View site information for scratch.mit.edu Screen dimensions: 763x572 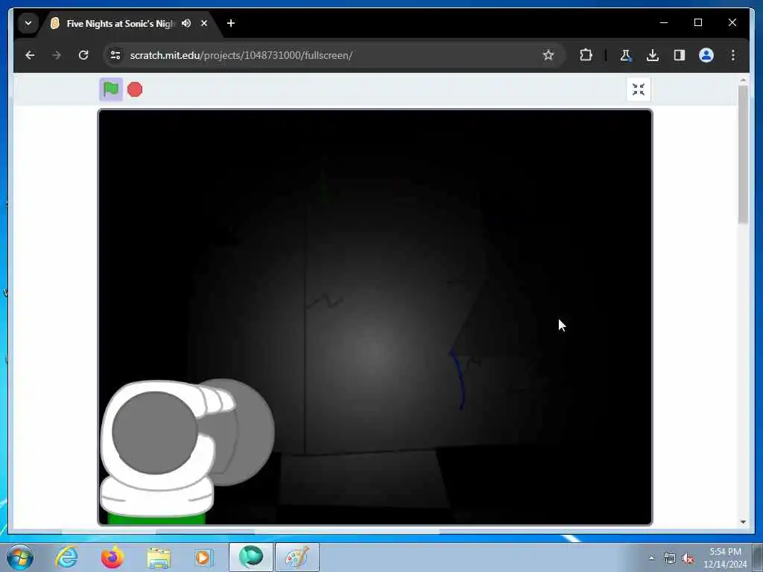pos(115,55)
